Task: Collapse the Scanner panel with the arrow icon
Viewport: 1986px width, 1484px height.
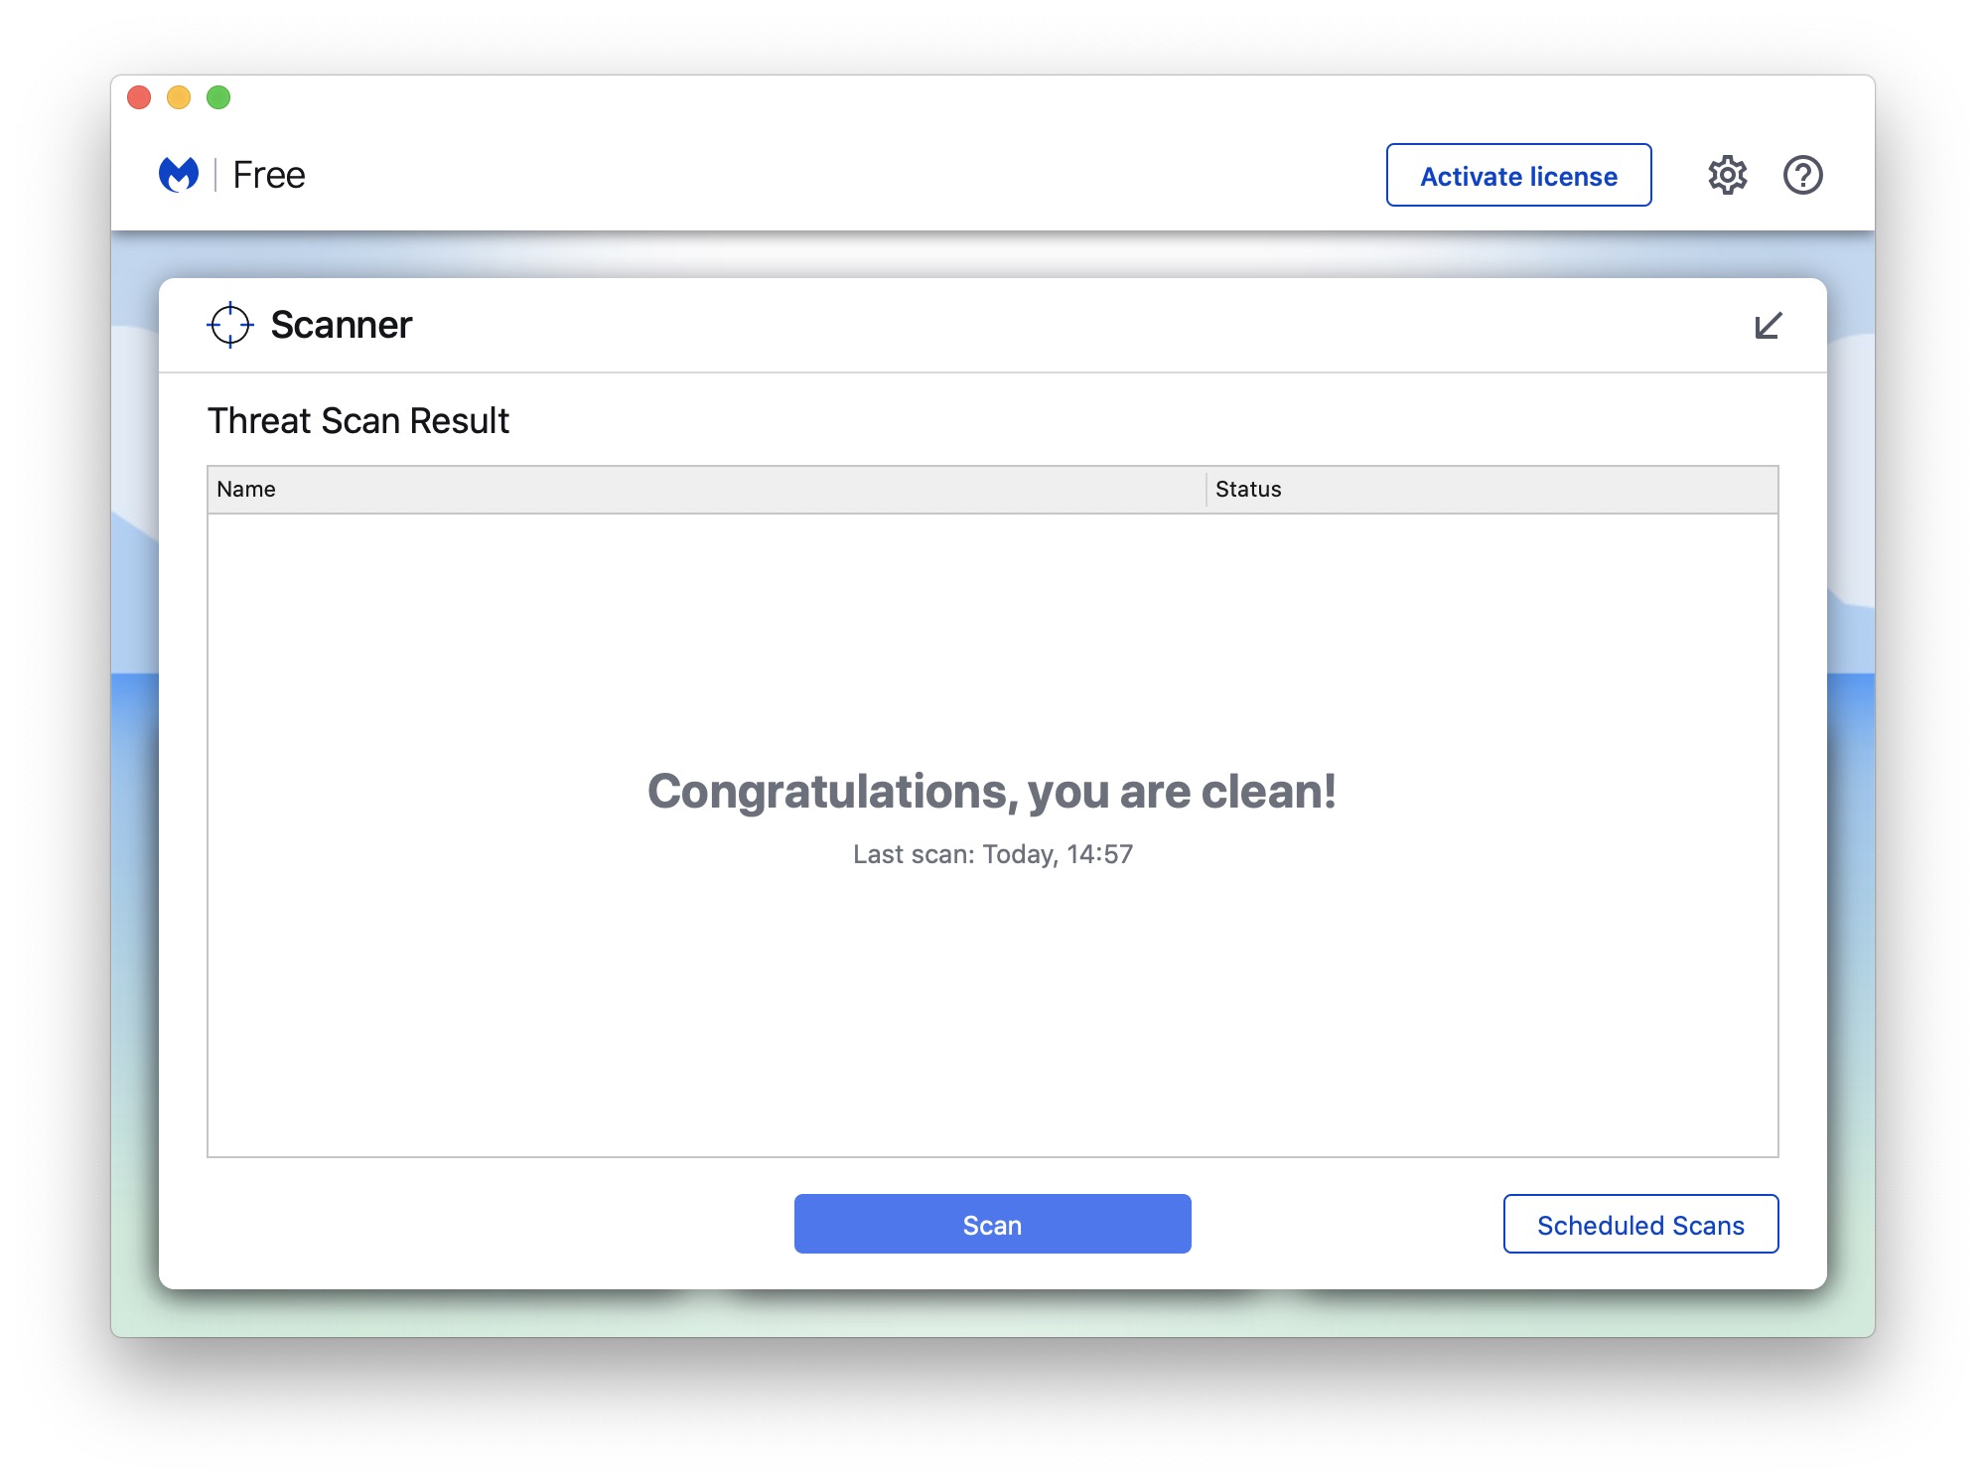Action: point(1768,326)
